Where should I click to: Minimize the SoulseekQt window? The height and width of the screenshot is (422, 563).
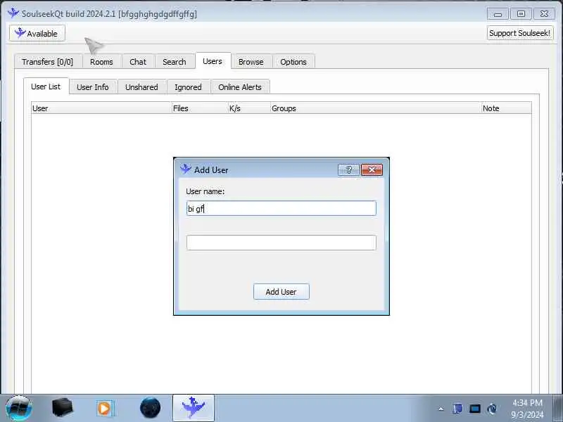pyautogui.click(x=498, y=14)
